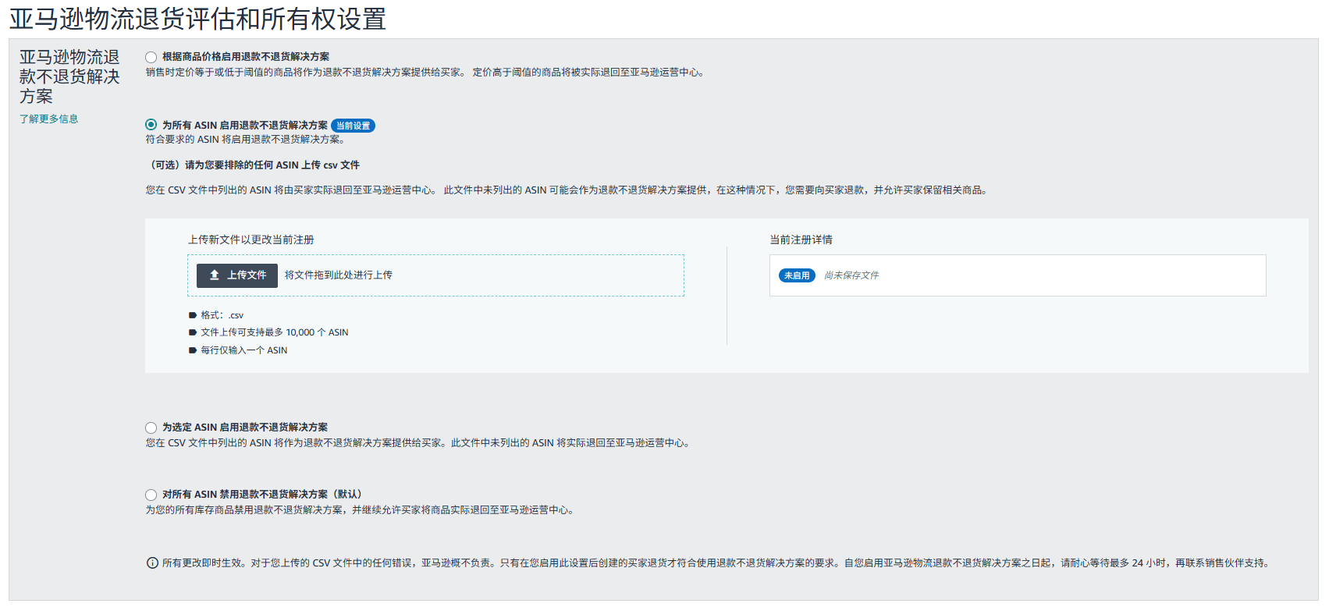Click the 当前注册详情 heading
This screenshot has height=607, width=1329.
801,240
